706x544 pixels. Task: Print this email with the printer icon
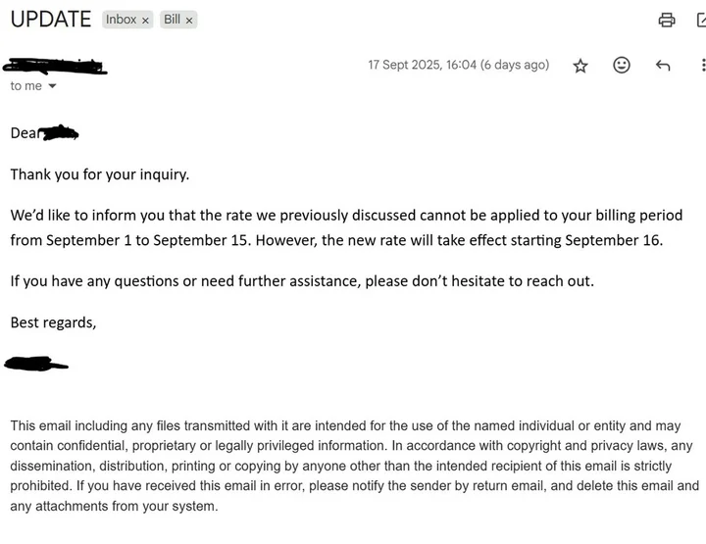[x=667, y=20]
